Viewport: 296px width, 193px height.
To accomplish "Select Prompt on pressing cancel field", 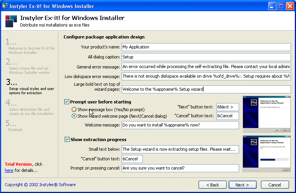I will point(180,168).
